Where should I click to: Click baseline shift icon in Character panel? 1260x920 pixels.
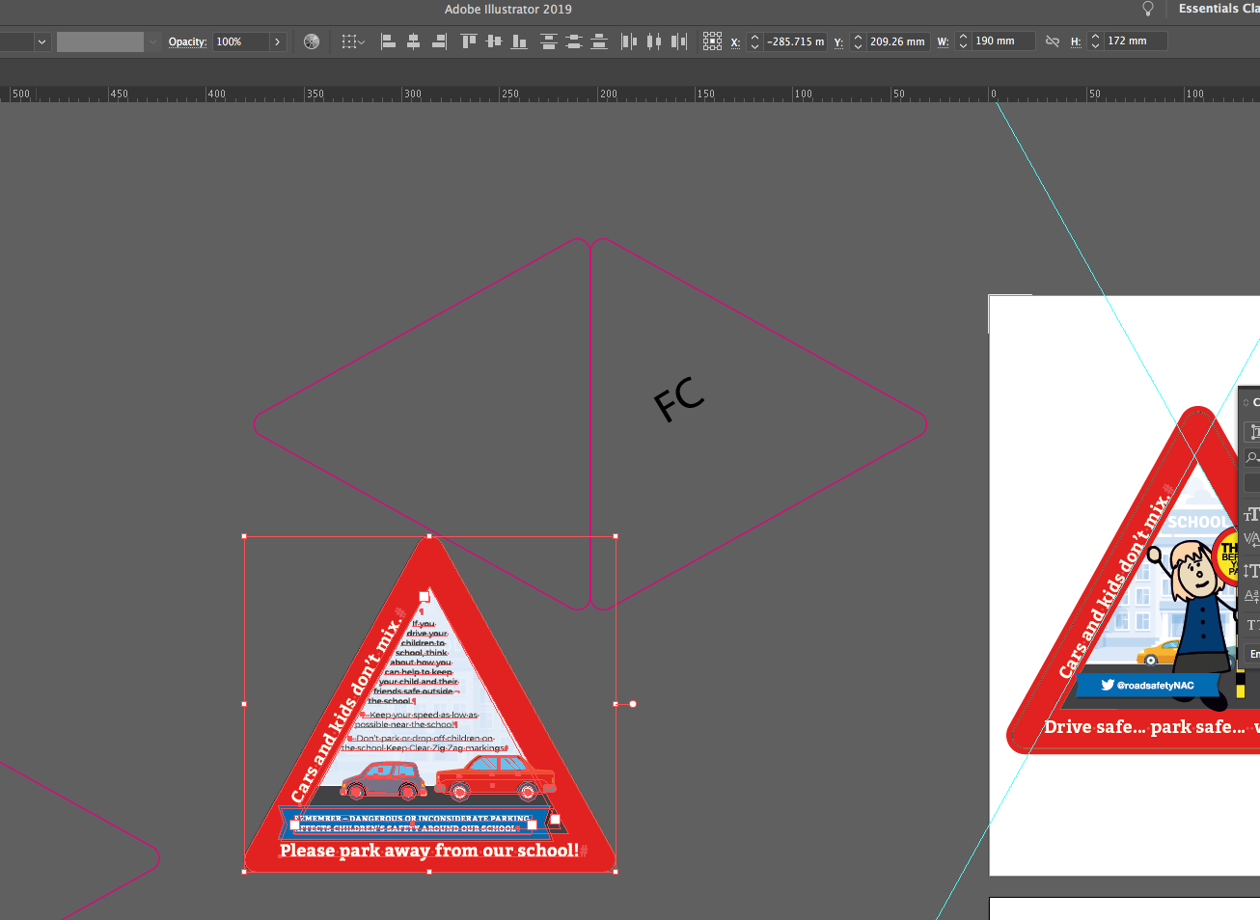coord(1251,596)
